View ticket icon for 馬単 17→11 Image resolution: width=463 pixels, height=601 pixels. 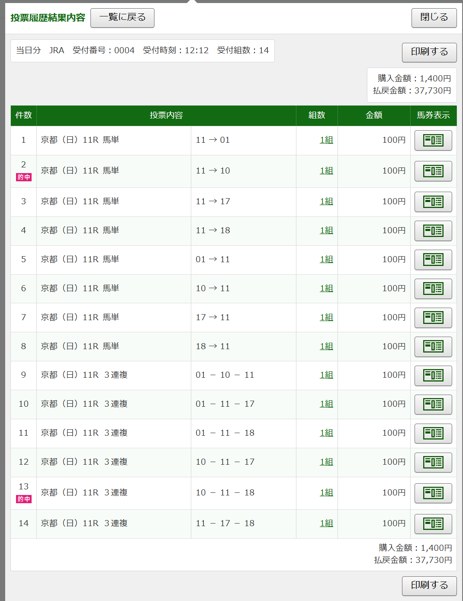pyautogui.click(x=433, y=318)
